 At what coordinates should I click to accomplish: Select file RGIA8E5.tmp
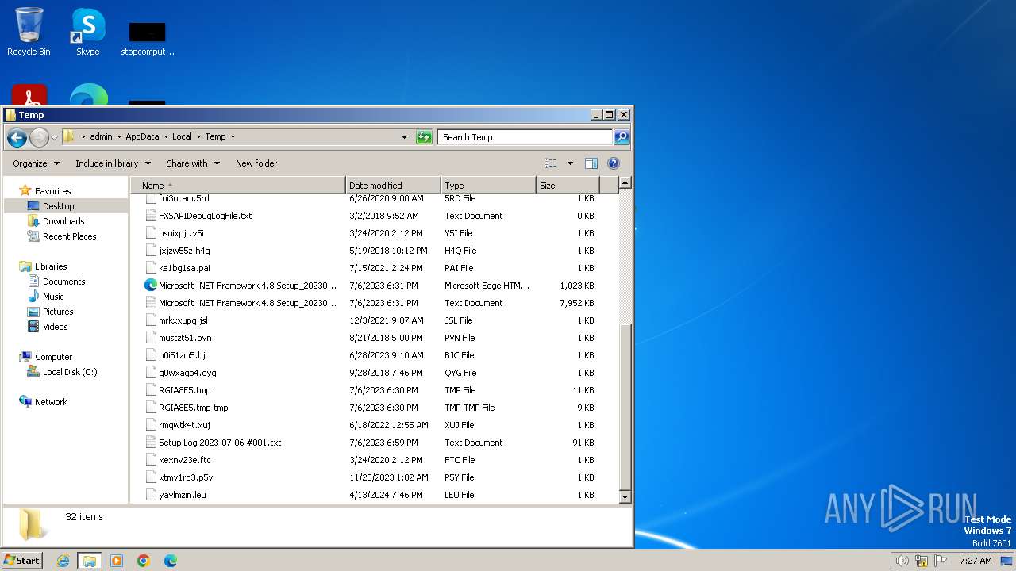184,390
